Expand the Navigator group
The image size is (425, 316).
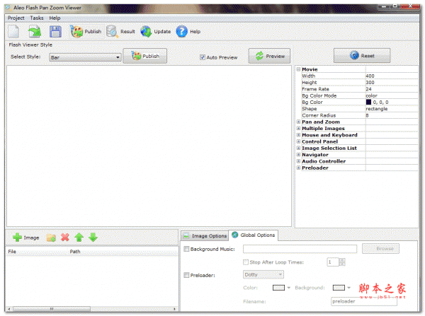click(298, 155)
